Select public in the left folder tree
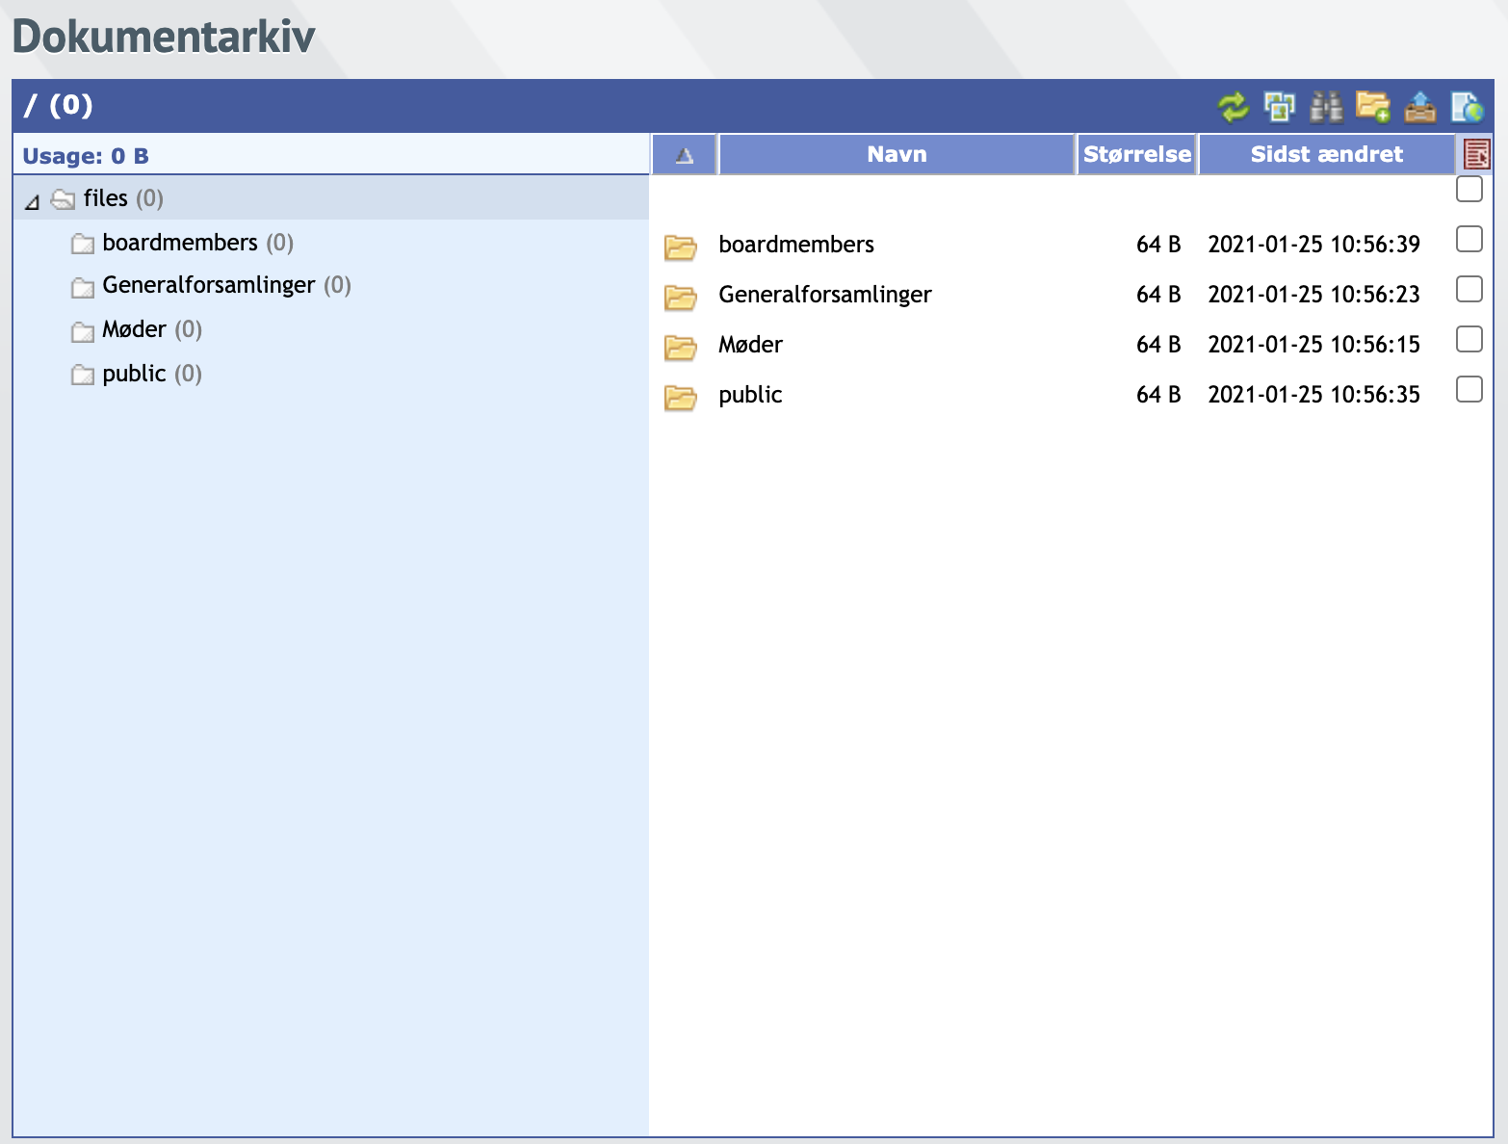Image resolution: width=1508 pixels, height=1144 pixels. [x=134, y=375]
